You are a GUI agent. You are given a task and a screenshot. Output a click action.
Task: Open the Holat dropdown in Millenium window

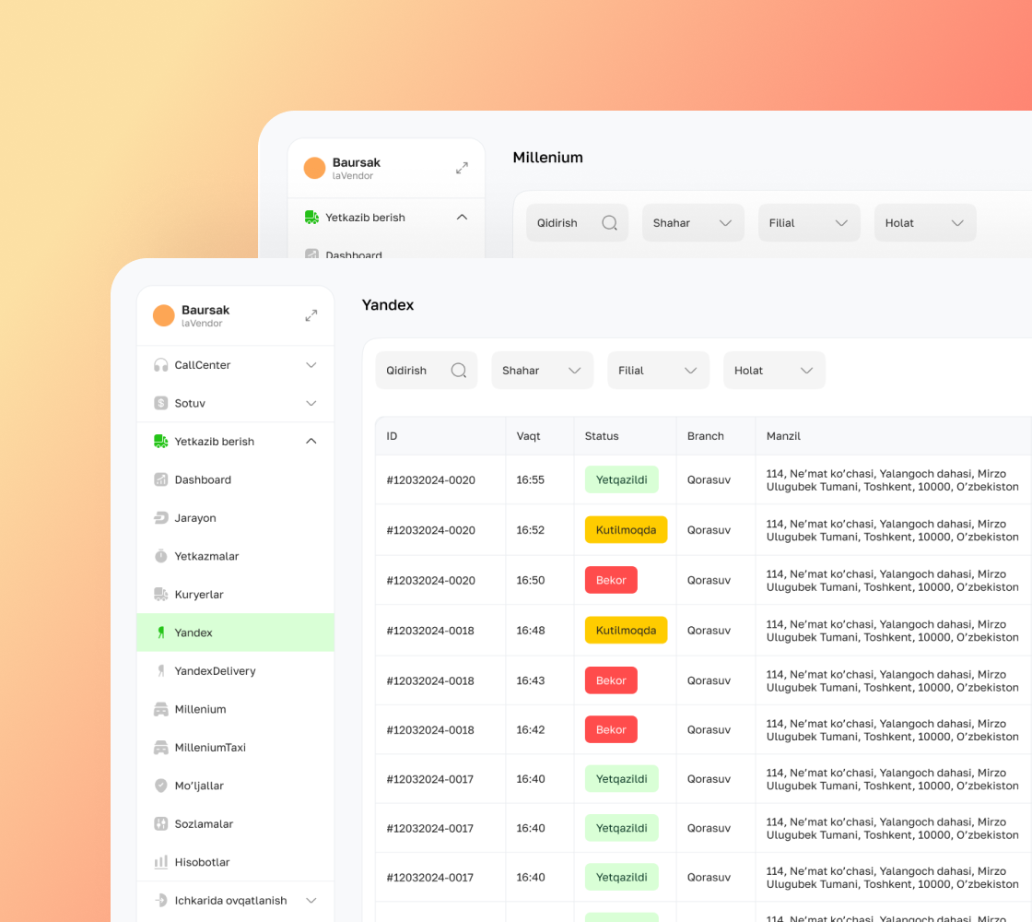925,222
